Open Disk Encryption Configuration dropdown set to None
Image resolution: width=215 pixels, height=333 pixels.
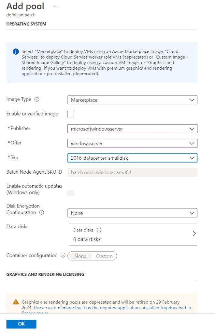[132, 213]
